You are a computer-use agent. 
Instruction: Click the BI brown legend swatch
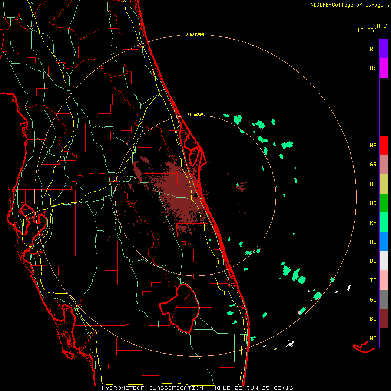coord(384,319)
